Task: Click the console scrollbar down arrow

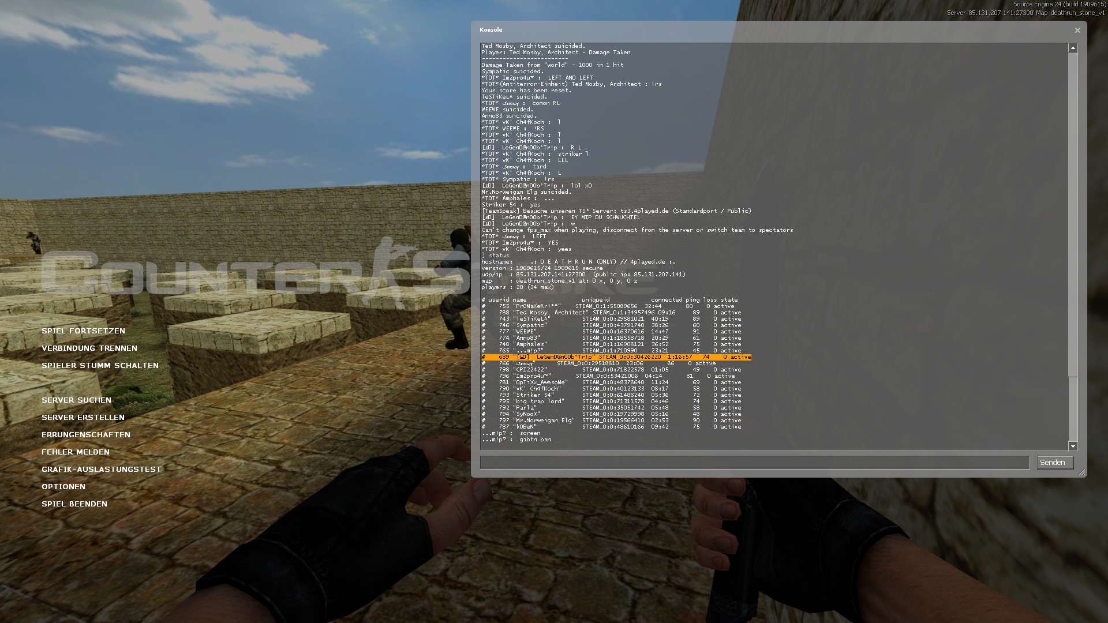Action: pos(1073,446)
